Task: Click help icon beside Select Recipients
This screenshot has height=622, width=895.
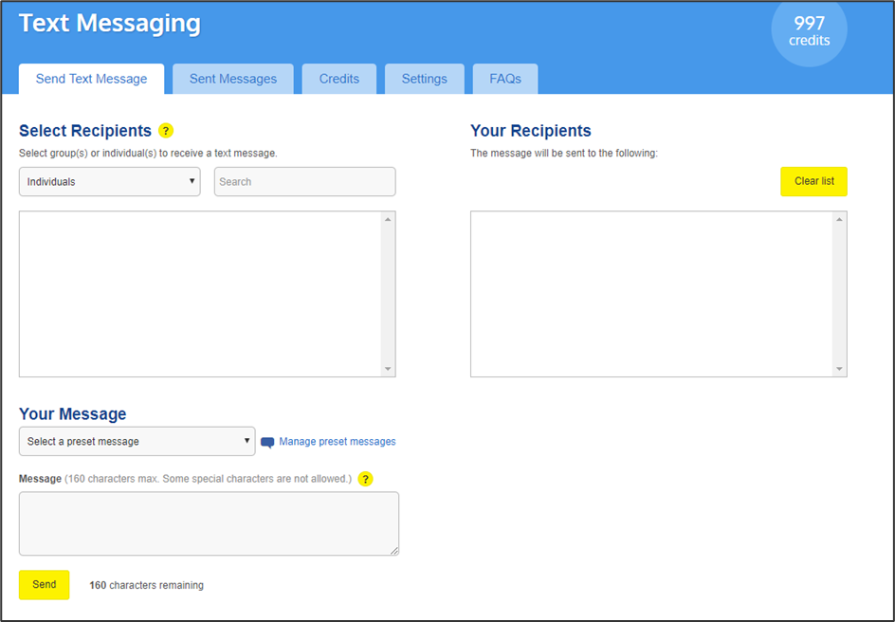Action: (x=166, y=131)
